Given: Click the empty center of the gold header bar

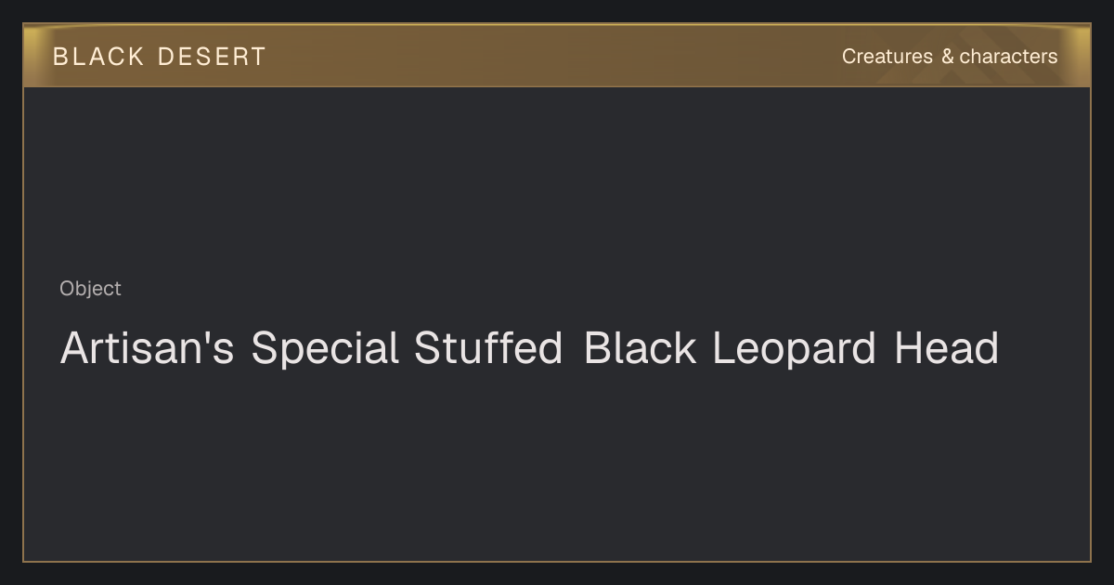Looking at the screenshot, I should [557, 56].
